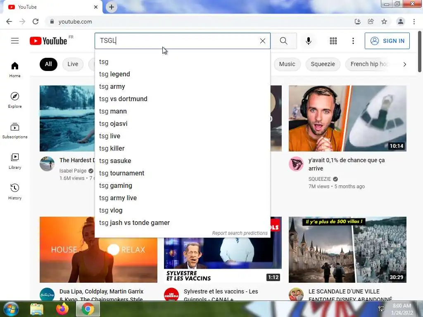Open Chrome three-dot menu

(x=414, y=21)
